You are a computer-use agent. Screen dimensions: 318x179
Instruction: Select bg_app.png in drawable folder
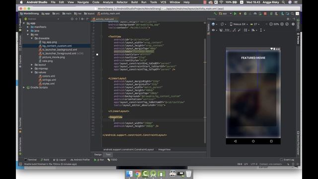[50, 42]
